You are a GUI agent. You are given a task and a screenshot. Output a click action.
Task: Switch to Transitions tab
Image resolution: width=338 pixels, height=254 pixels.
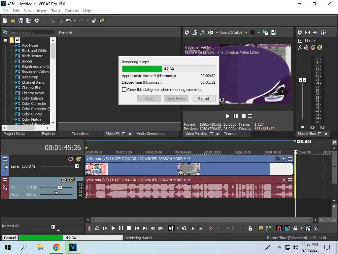[x=81, y=134]
